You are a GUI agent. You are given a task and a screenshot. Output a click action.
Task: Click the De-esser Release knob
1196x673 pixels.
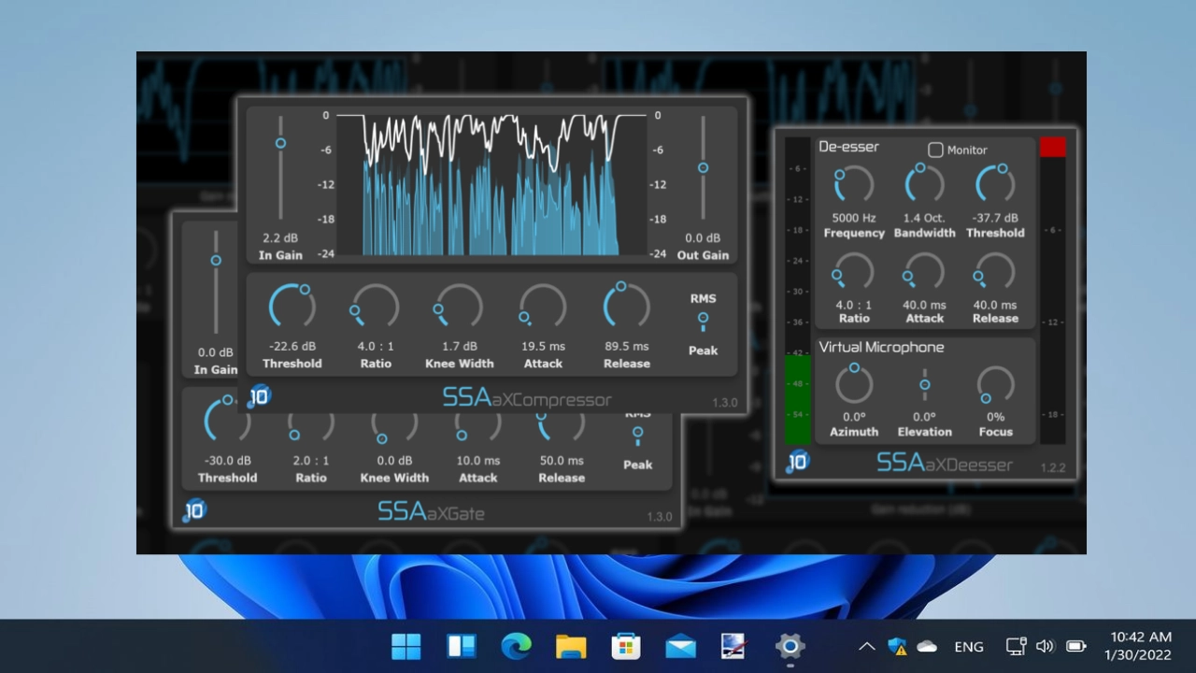click(996, 271)
